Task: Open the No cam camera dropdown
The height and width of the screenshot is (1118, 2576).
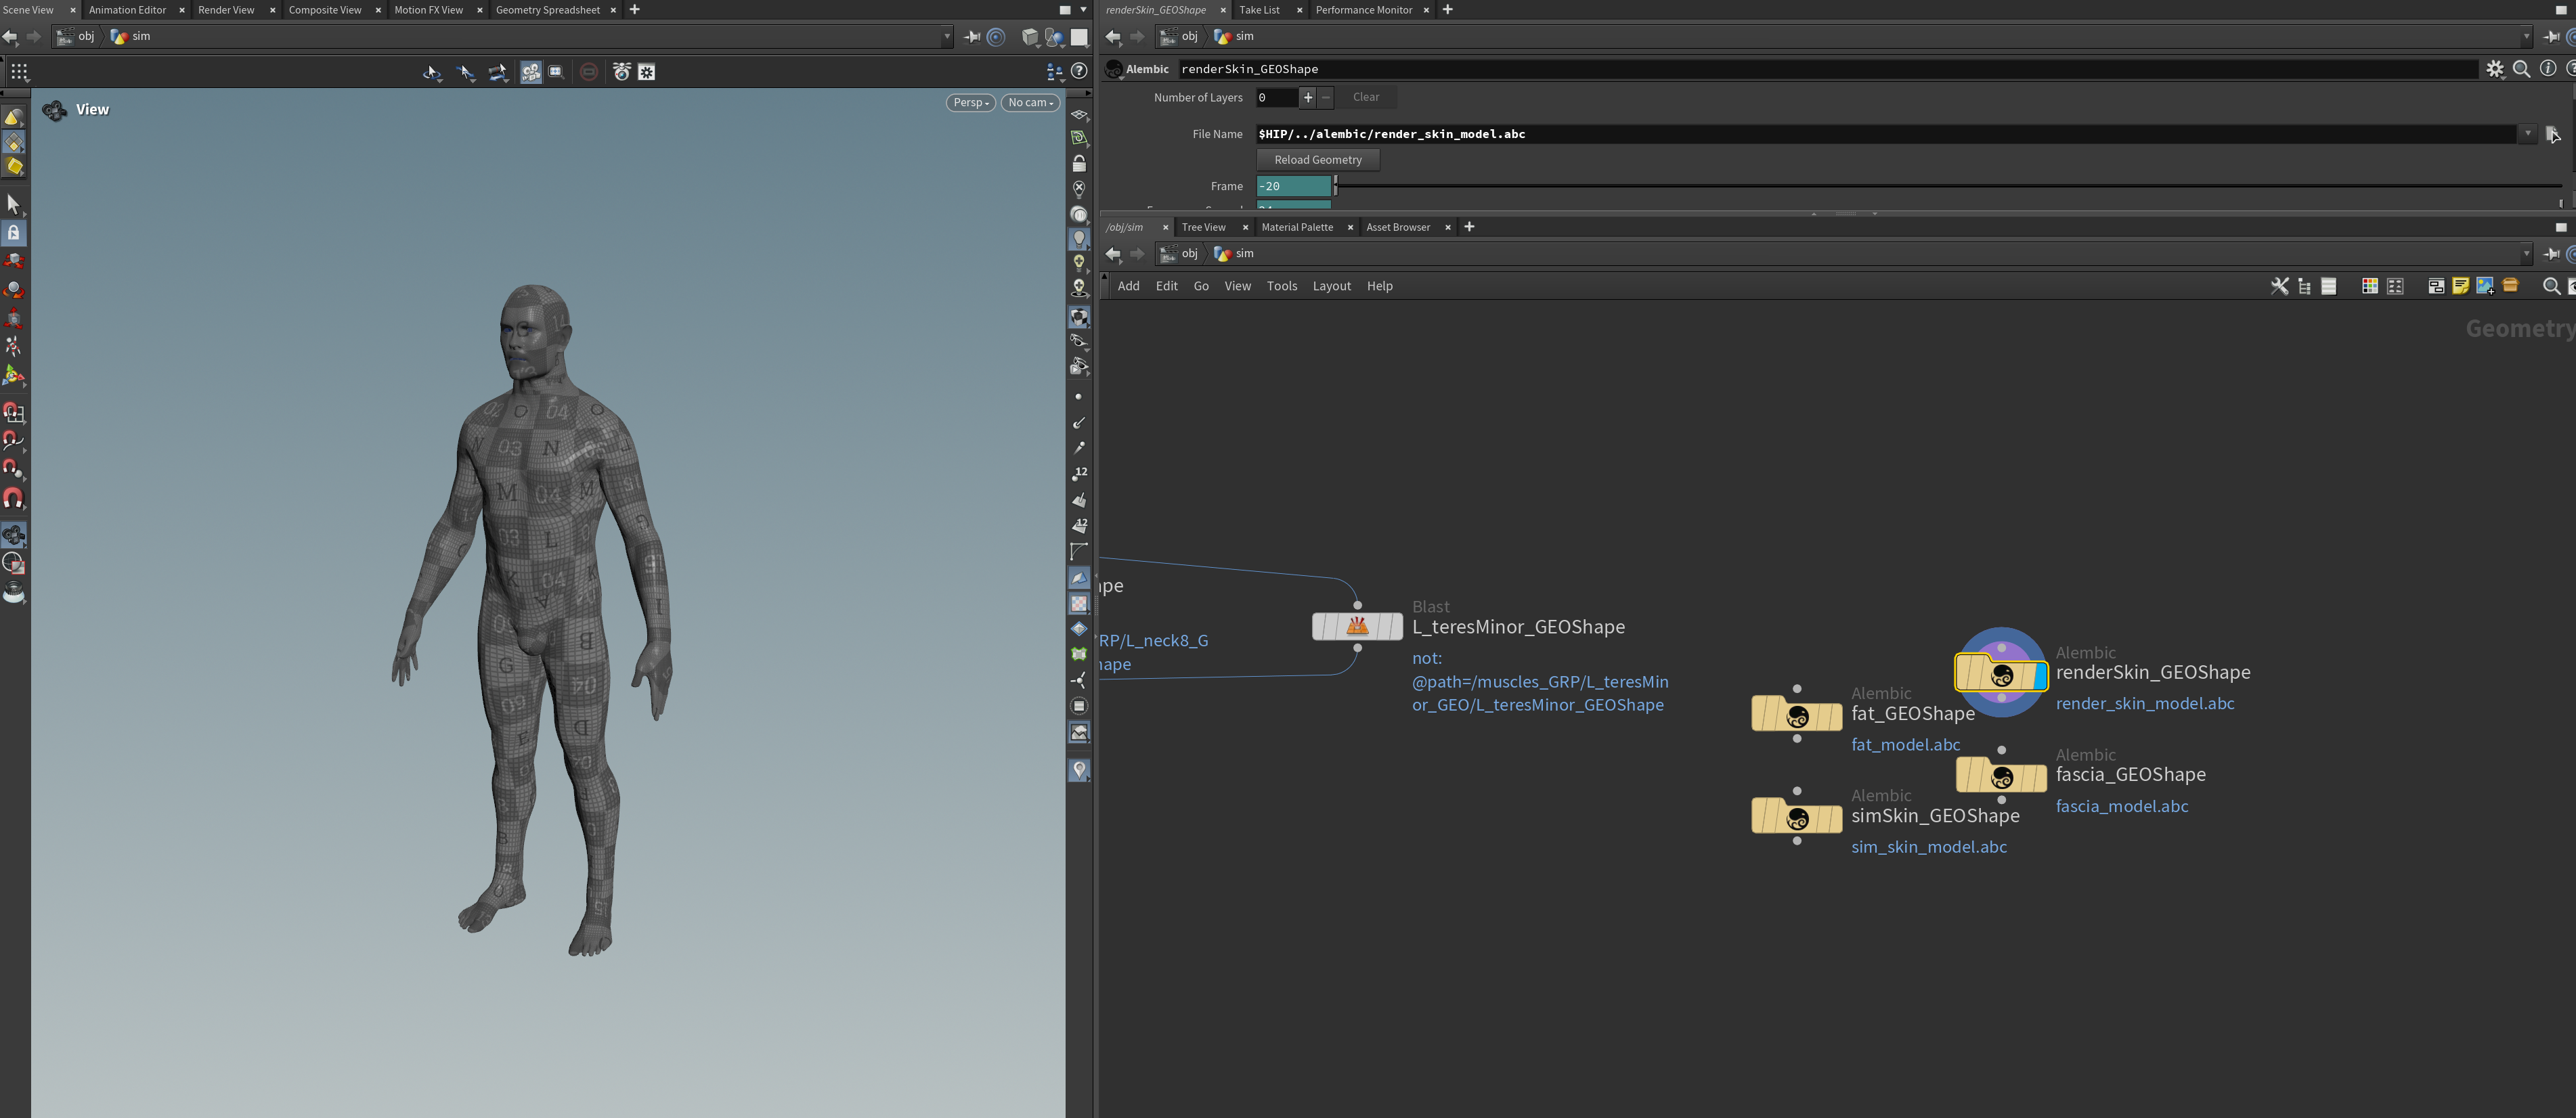Action: [1030, 102]
